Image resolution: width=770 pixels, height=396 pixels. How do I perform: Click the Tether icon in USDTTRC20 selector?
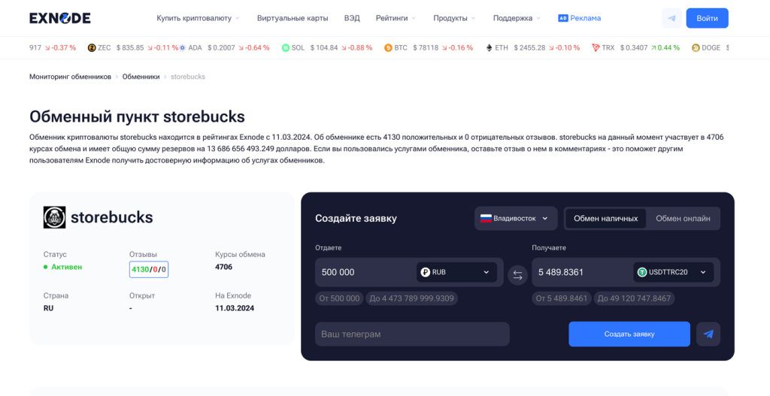coord(642,272)
